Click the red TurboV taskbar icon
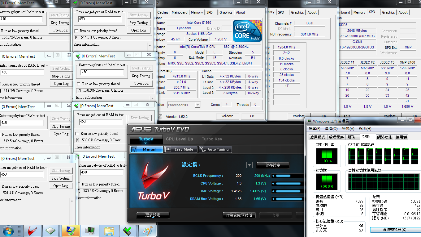The width and height of the screenshot is (421, 237). point(32,231)
